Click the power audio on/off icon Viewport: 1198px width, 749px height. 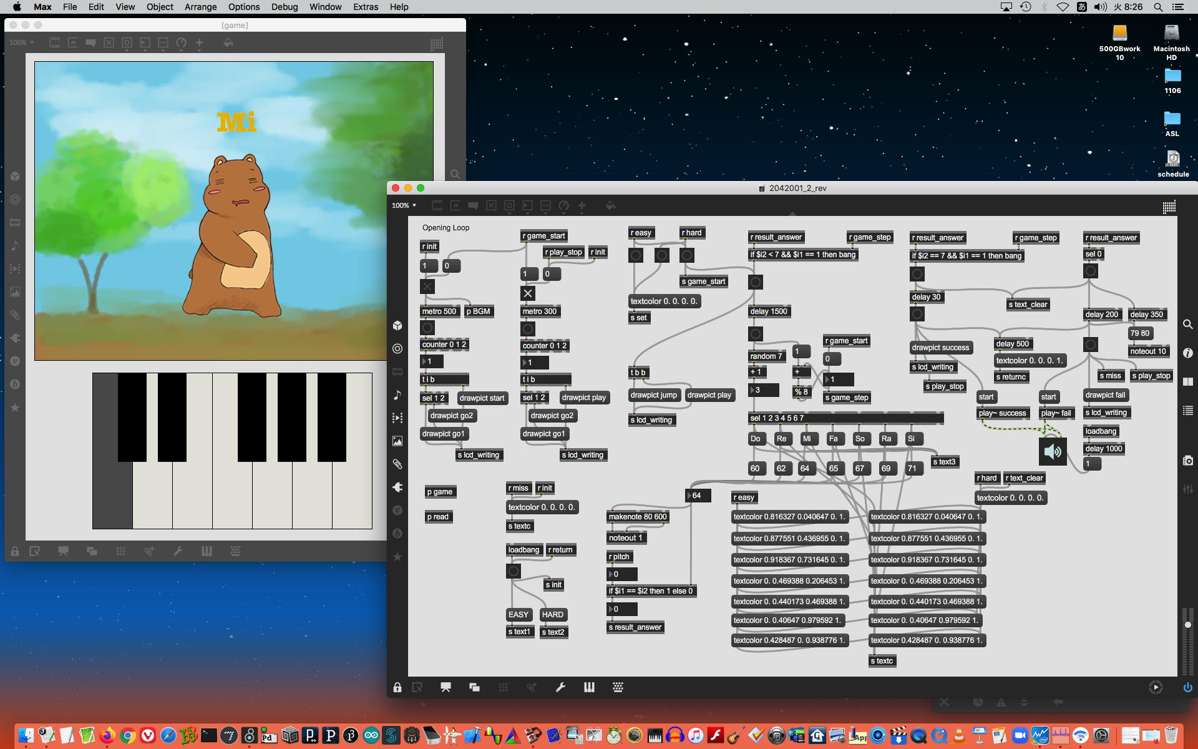[x=1187, y=687]
